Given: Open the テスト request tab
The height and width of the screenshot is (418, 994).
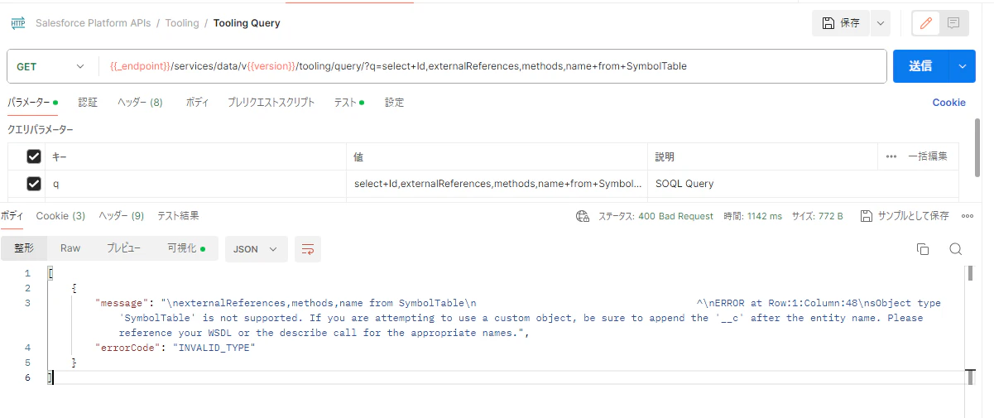Looking at the screenshot, I should [349, 103].
